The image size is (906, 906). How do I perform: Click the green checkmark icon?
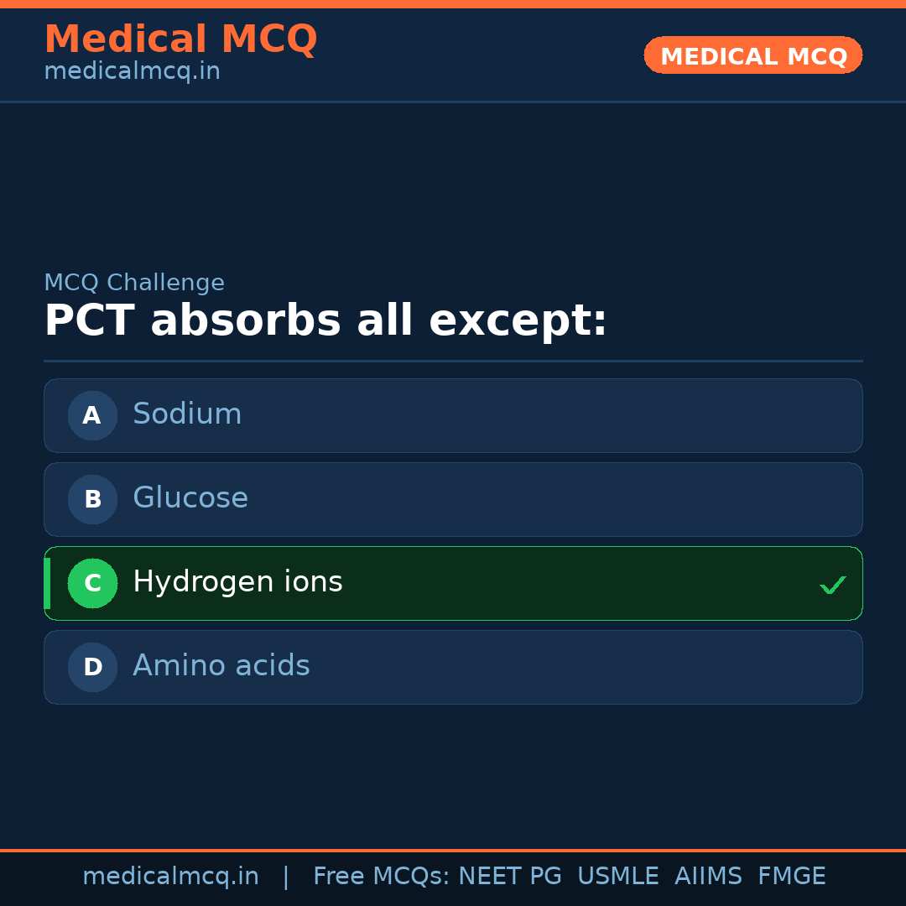tap(832, 585)
